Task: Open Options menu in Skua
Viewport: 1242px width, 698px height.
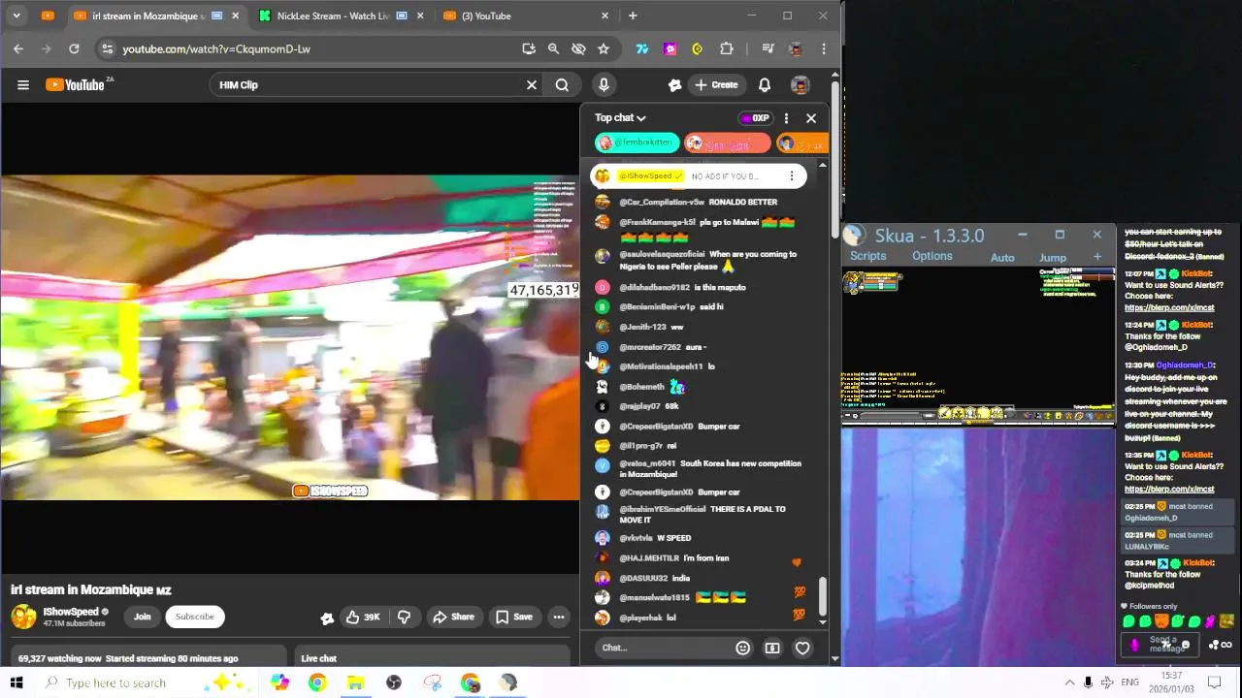Action: [x=931, y=256]
